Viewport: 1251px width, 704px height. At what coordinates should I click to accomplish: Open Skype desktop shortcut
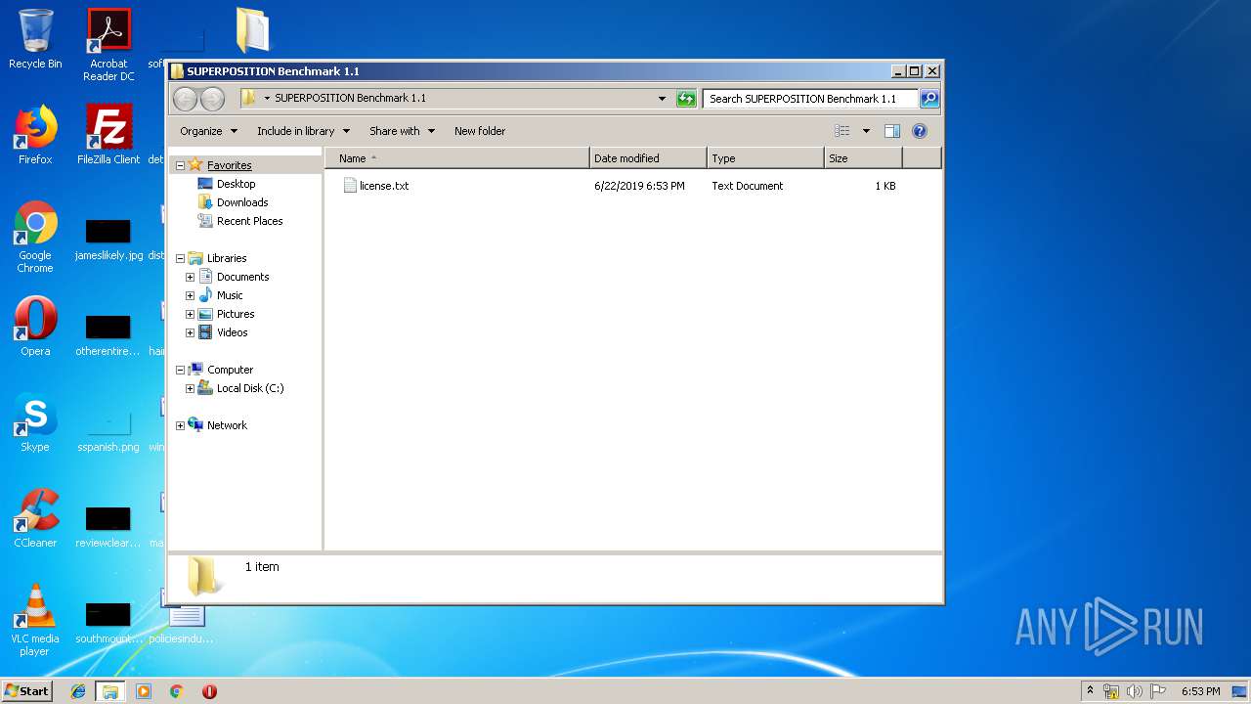(35, 422)
